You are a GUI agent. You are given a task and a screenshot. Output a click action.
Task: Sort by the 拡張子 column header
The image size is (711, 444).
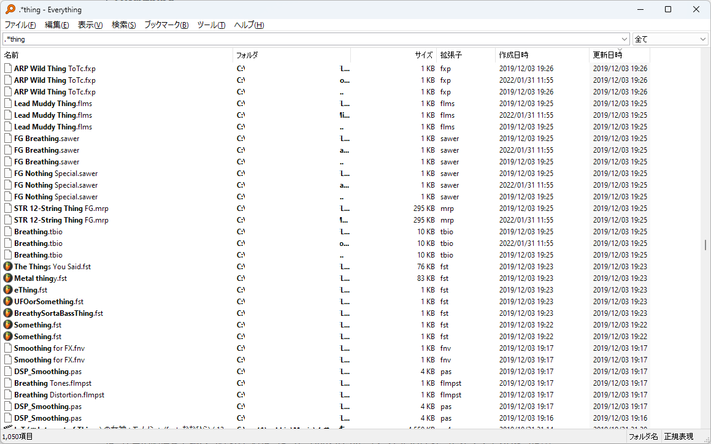tap(466, 55)
